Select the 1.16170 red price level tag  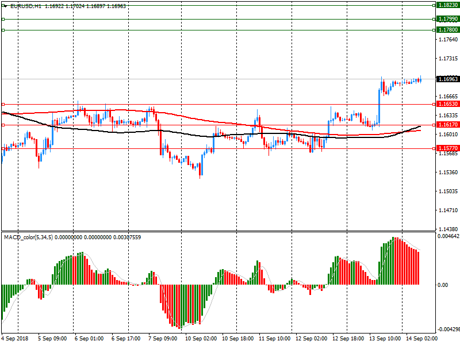(x=448, y=125)
